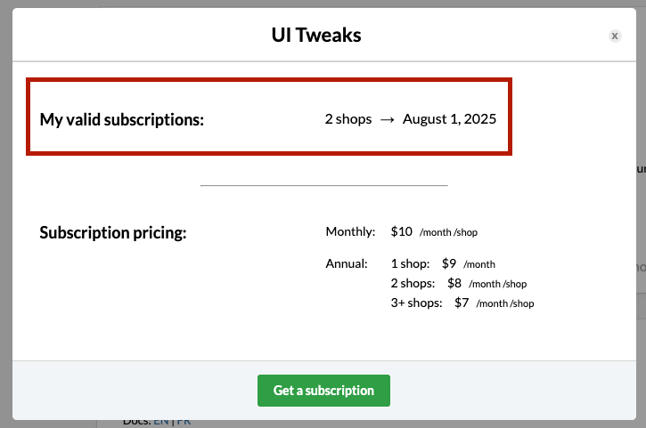Click the $9 annual price
Screen dimensions: 646x428
(449, 263)
